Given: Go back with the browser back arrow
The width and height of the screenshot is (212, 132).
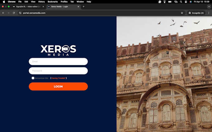Looking at the screenshot, I should [3, 13].
